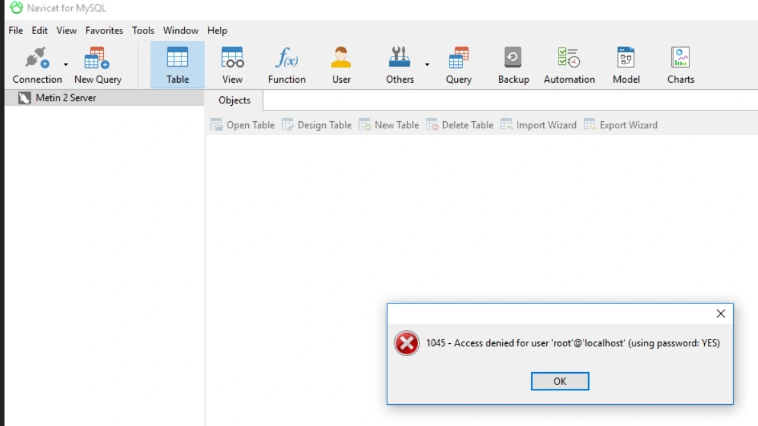Open the Model tool
The height and width of the screenshot is (426, 758).
pyautogui.click(x=626, y=65)
